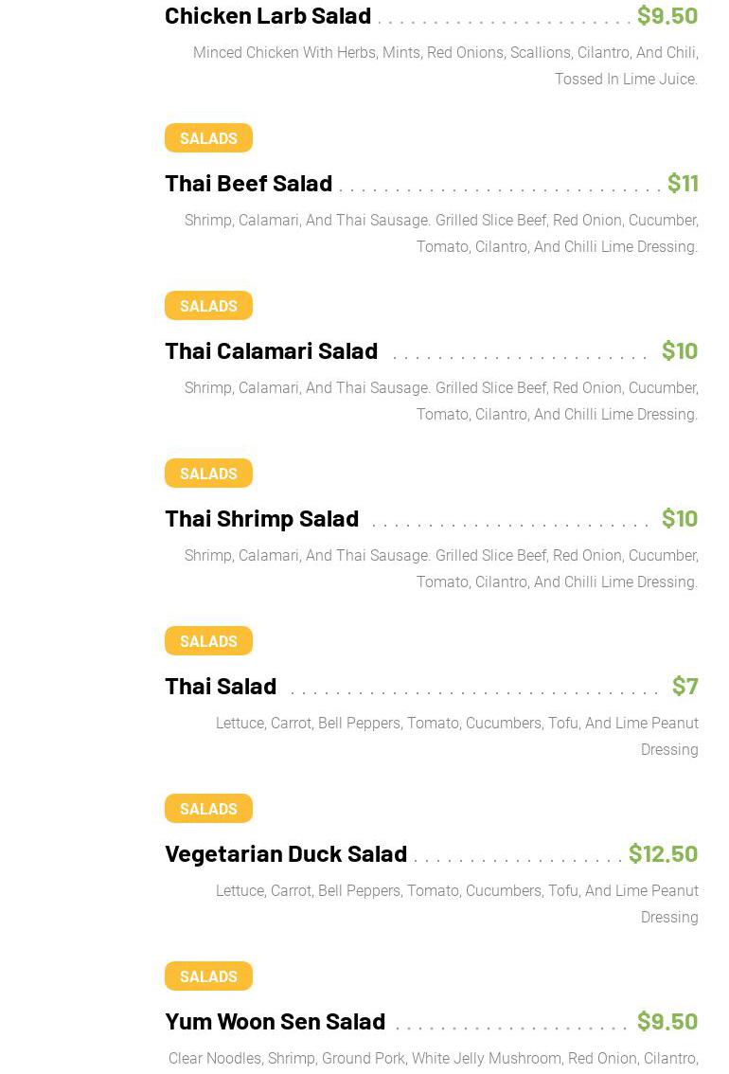
Task: Click the SALADS tag above Thai Beef Salad
Action: click(208, 138)
